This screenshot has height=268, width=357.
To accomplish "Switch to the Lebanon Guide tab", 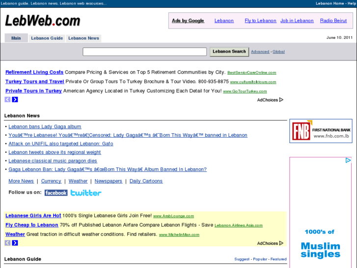I will coord(47,38).
